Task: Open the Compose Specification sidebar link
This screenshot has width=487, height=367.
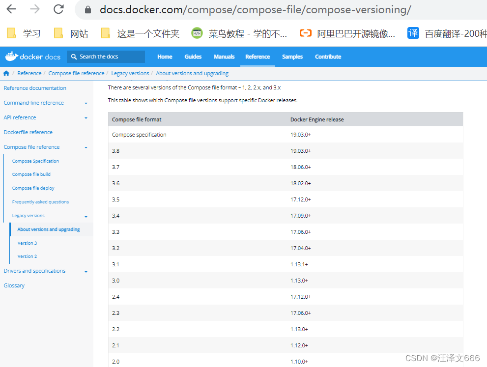Action: (x=35, y=161)
